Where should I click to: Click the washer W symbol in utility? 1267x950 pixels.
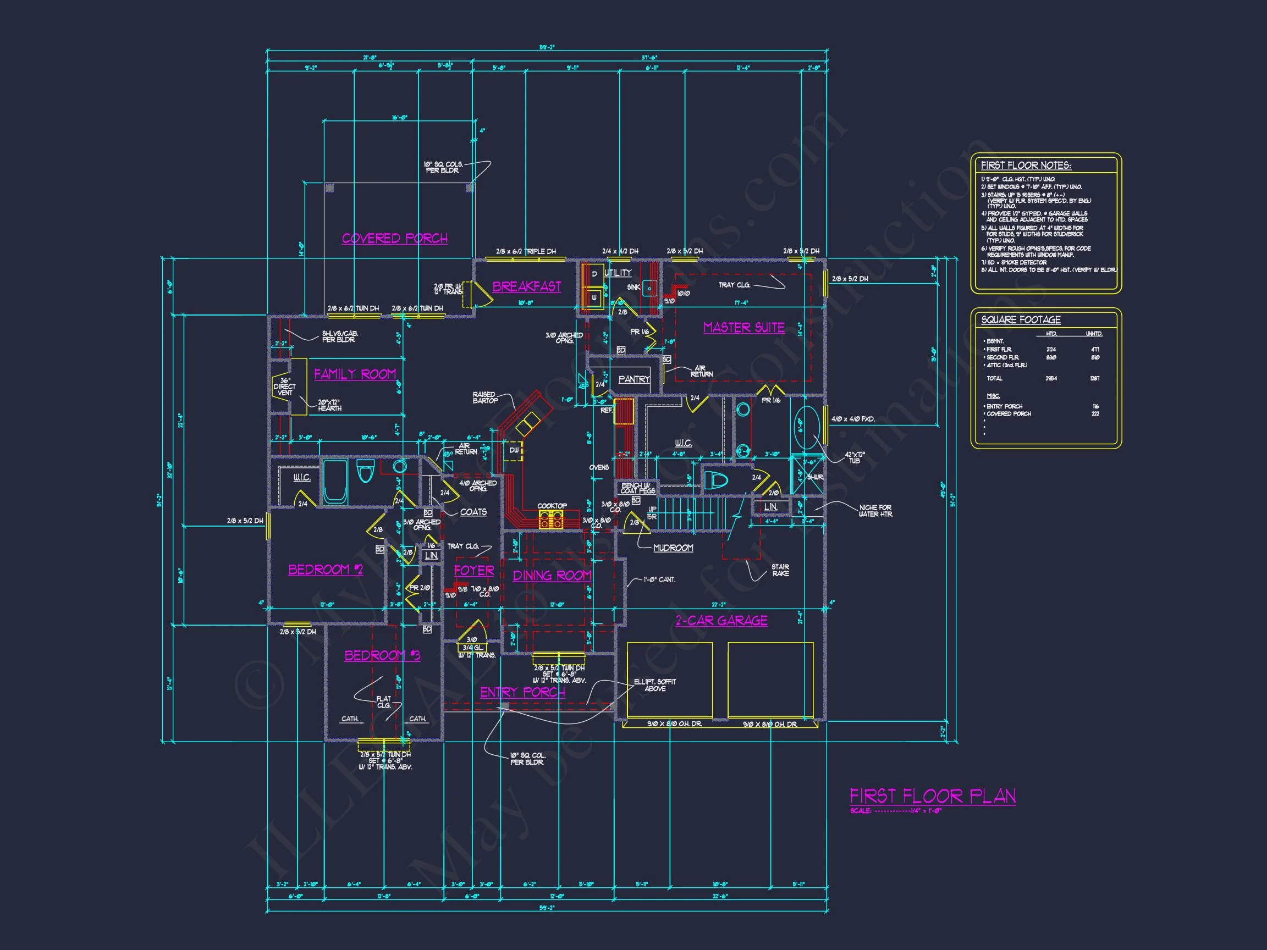click(594, 298)
